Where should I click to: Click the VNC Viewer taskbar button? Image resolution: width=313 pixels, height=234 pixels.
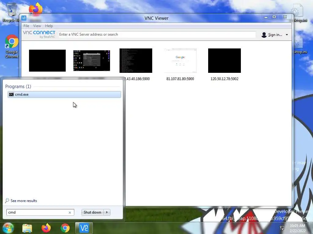point(84,228)
